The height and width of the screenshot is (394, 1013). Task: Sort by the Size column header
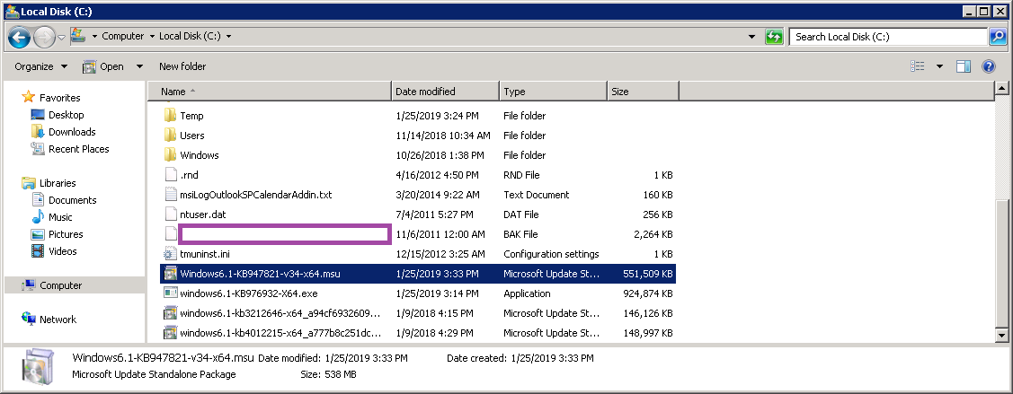tap(644, 92)
